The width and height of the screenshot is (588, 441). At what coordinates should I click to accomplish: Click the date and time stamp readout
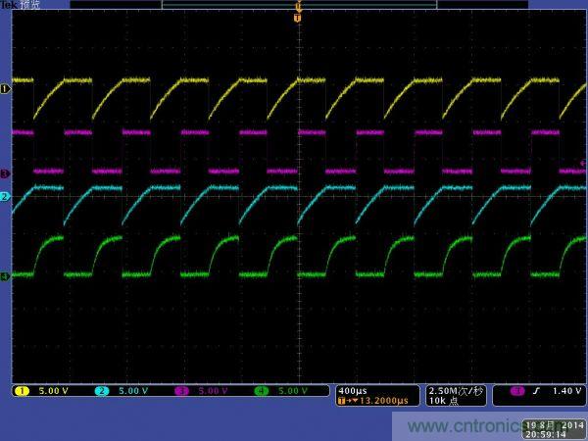click(553, 428)
